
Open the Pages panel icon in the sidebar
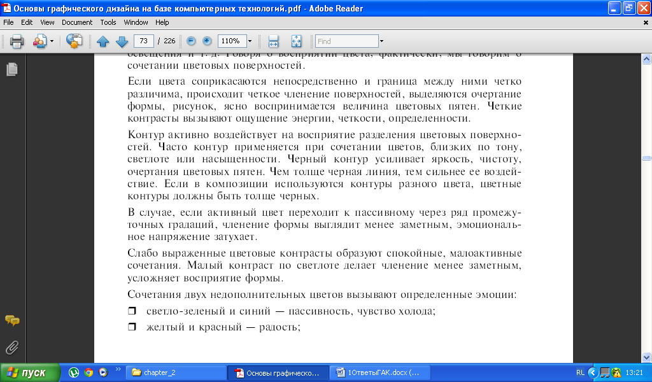(12, 69)
